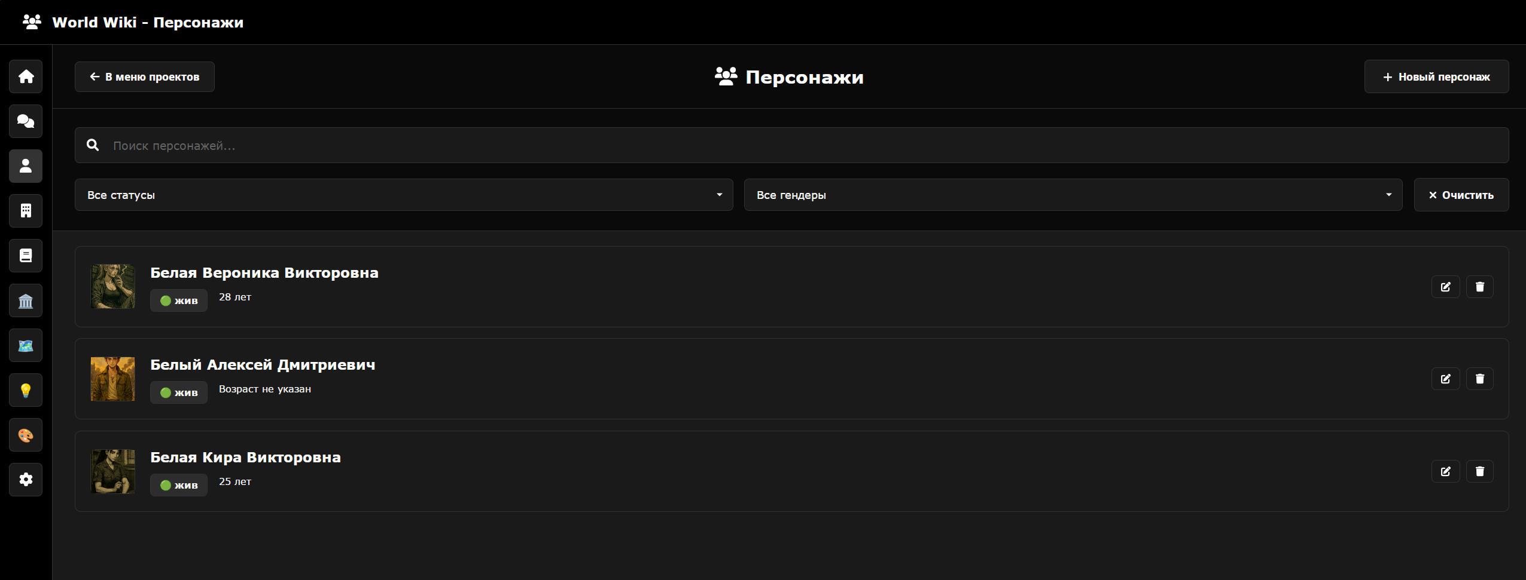The image size is (1526, 580).
Task: Open Белая Вероника Викторовна avatar thumbnail
Action: (x=112, y=287)
